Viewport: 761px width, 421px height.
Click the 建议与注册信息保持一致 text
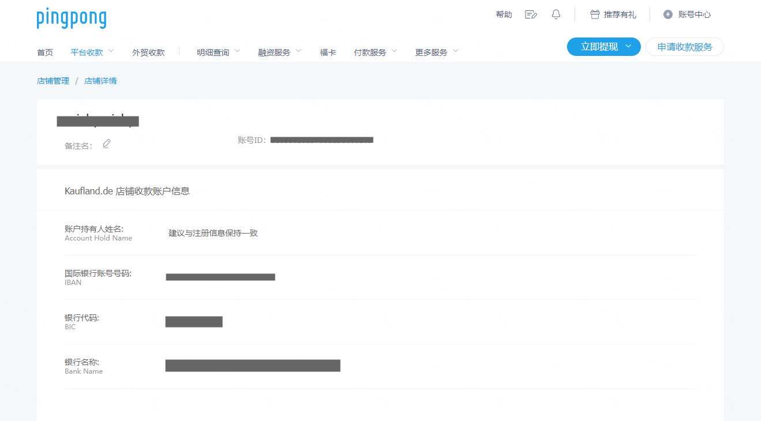click(213, 233)
